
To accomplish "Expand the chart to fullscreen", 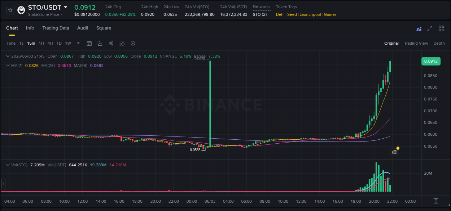I will pyautogui.click(x=430, y=28).
